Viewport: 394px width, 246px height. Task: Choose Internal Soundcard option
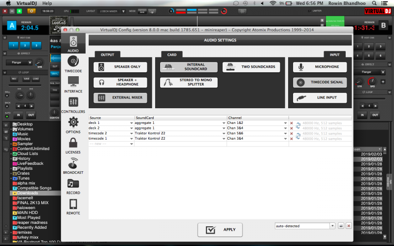point(189,67)
